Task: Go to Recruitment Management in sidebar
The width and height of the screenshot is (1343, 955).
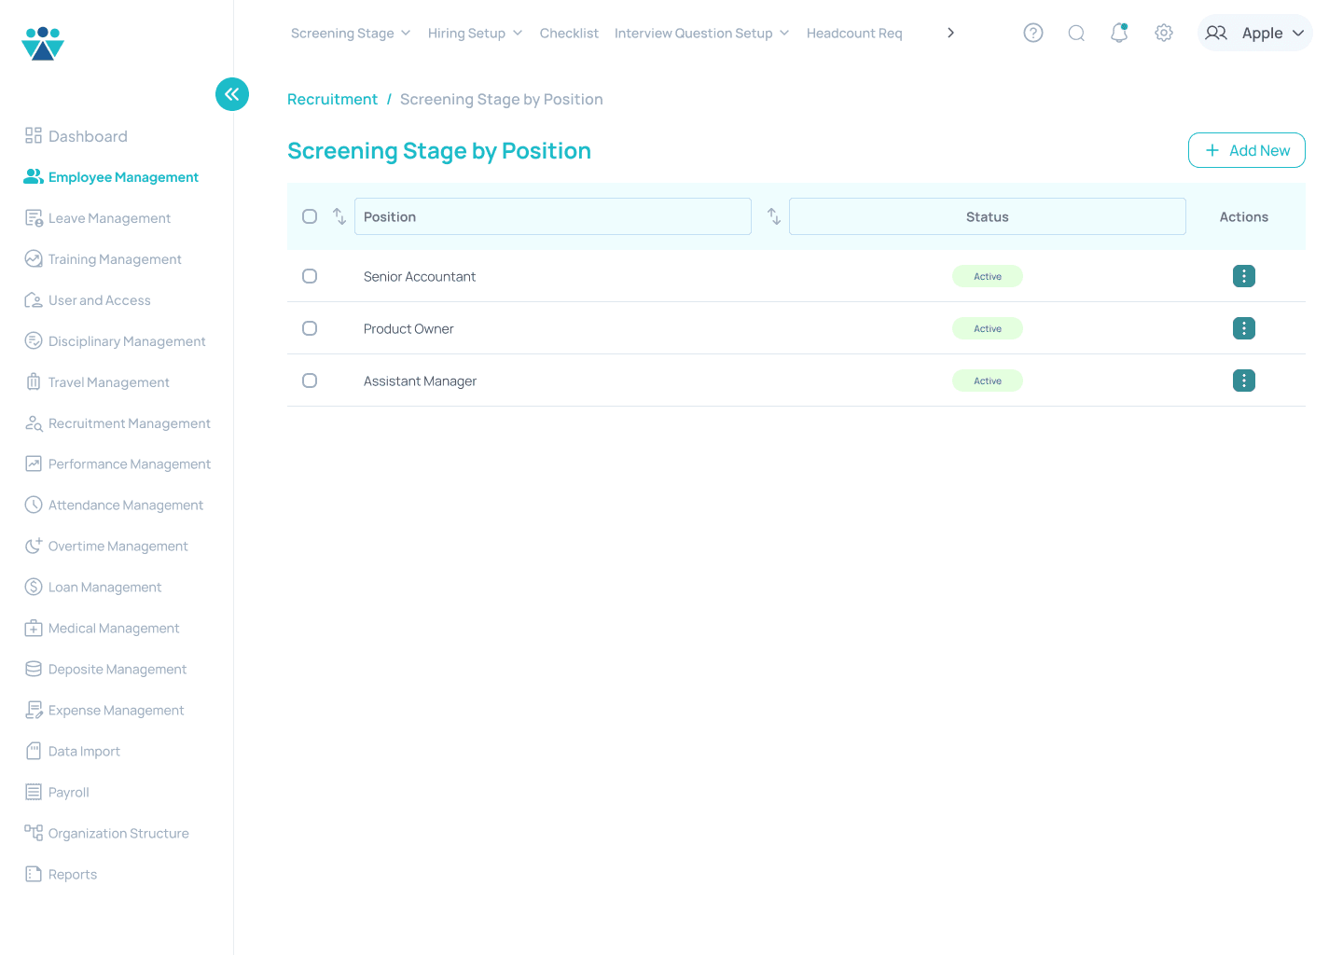Action: pyautogui.click(x=129, y=423)
